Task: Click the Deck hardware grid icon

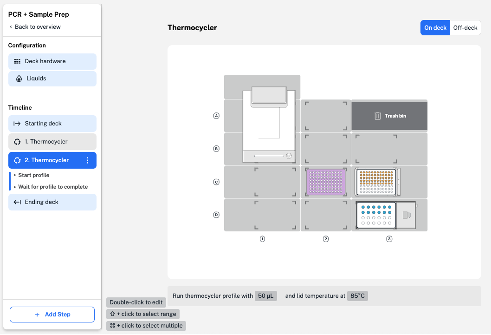Action: [17, 61]
